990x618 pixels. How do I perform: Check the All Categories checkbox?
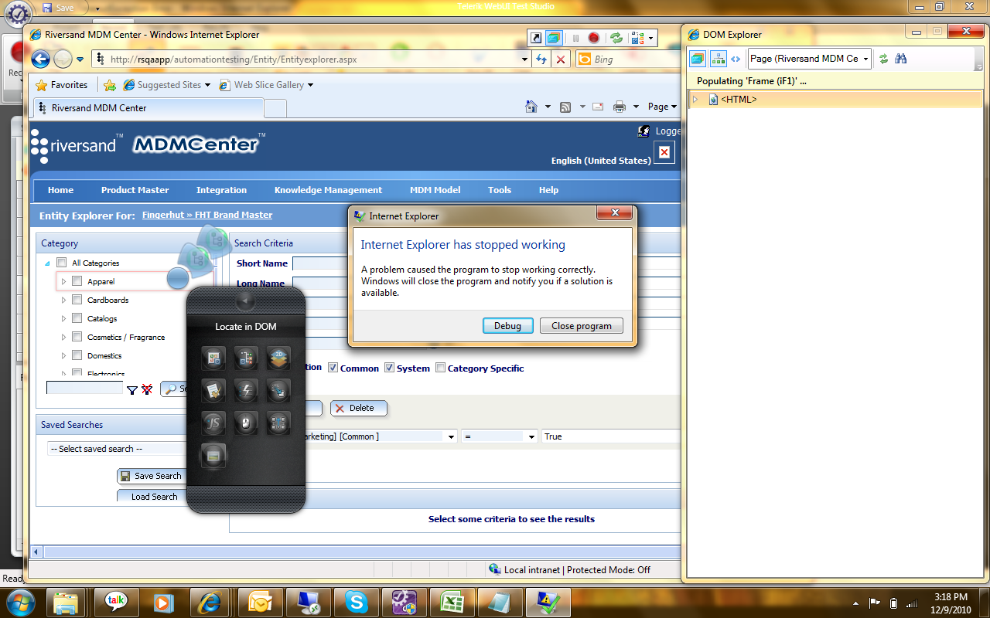click(x=62, y=263)
